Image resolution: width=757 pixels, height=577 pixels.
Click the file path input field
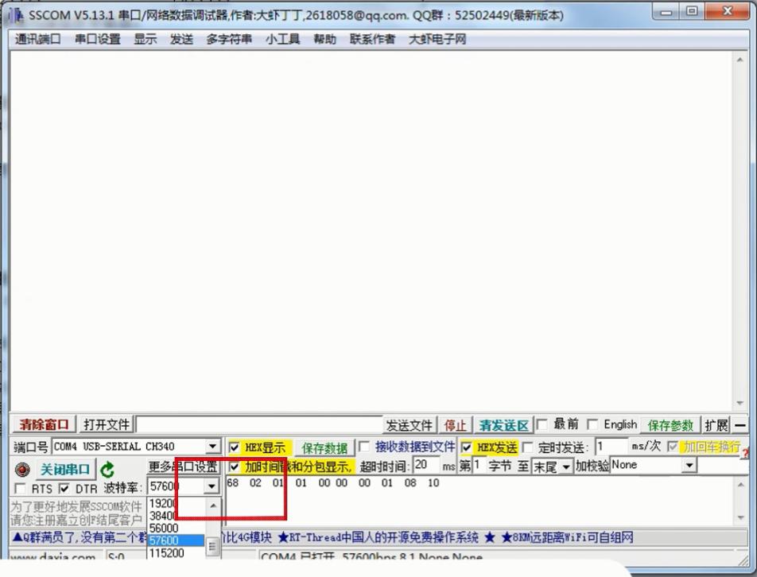tap(260, 425)
